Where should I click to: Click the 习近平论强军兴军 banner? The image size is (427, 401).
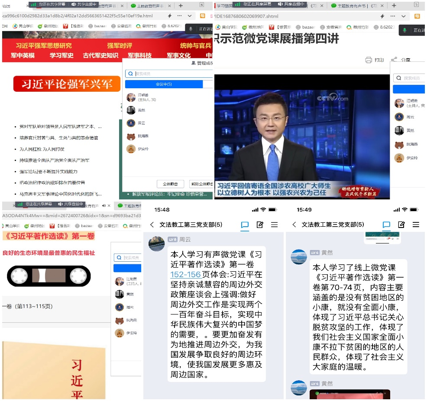[x=67, y=84]
